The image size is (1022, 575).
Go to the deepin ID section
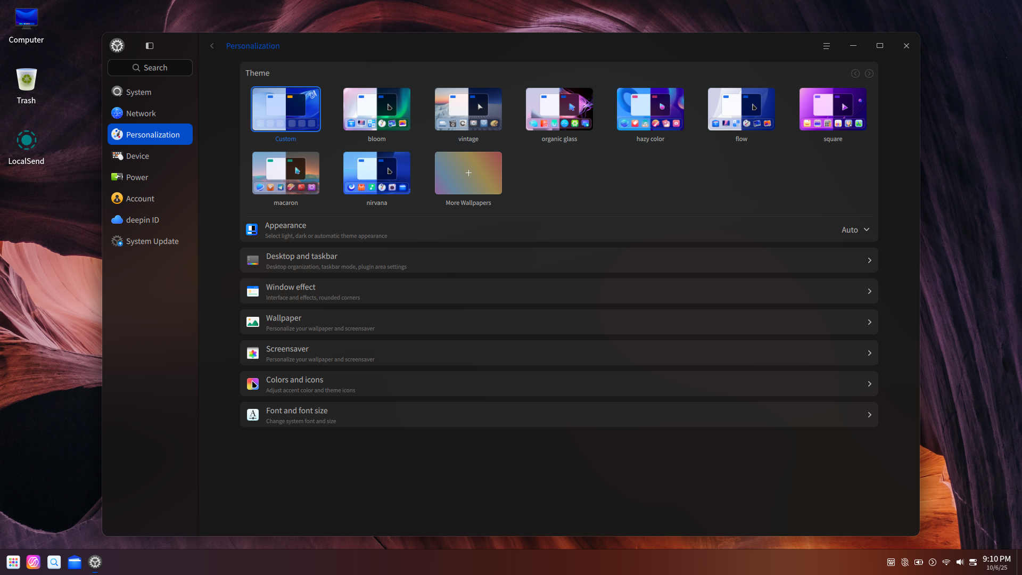(x=142, y=220)
